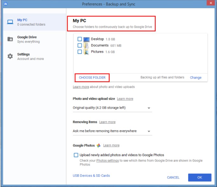Image resolution: width=217 pixels, height=187 pixels.
Task: Click the Documents folder name
Action: (x=100, y=45)
